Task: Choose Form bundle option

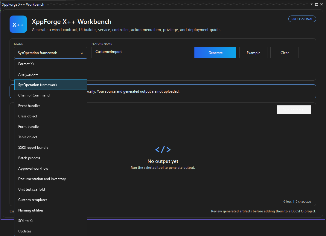Action: click(x=51, y=127)
